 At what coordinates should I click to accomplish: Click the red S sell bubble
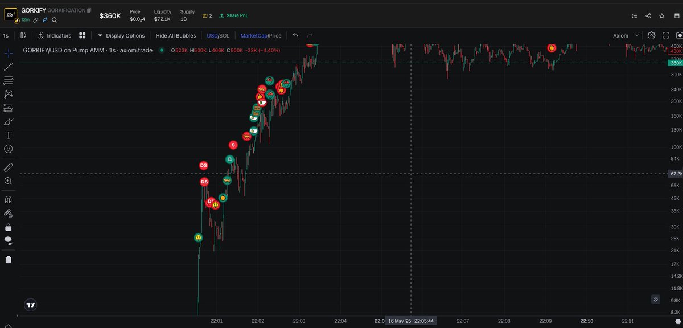tap(233, 145)
